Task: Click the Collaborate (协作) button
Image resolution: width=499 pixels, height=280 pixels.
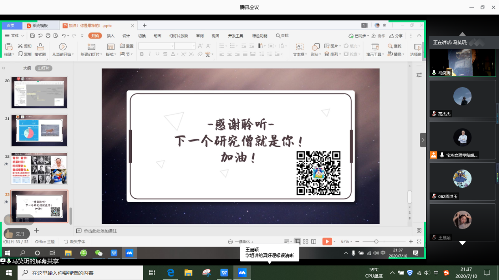Action: pos(379,36)
